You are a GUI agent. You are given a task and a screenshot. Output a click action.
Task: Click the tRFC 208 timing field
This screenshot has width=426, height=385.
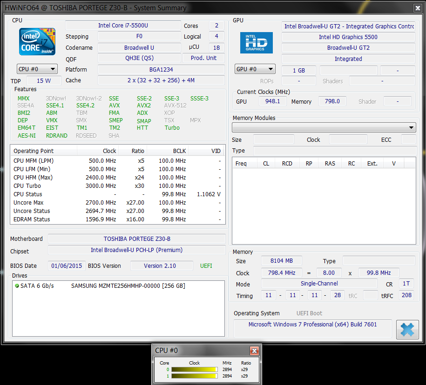406,295
